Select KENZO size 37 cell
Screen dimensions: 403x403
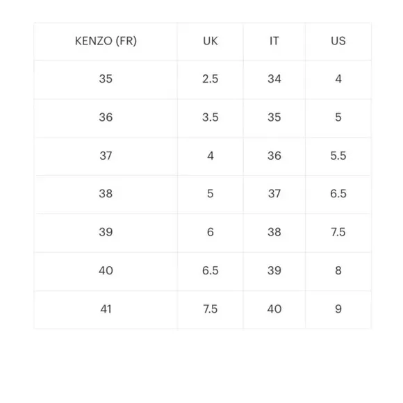click(x=106, y=156)
